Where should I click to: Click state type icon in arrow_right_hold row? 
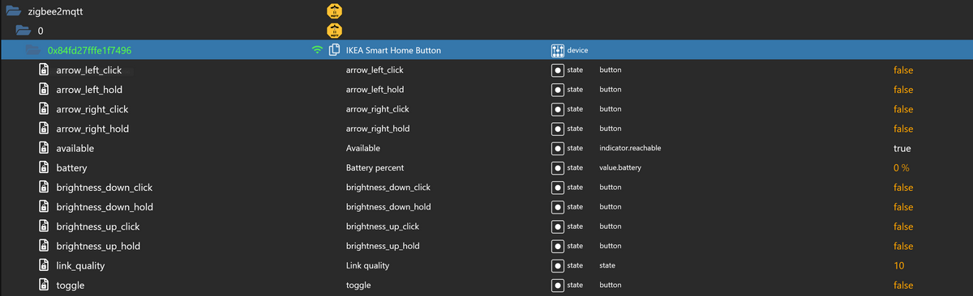(557, 129)
